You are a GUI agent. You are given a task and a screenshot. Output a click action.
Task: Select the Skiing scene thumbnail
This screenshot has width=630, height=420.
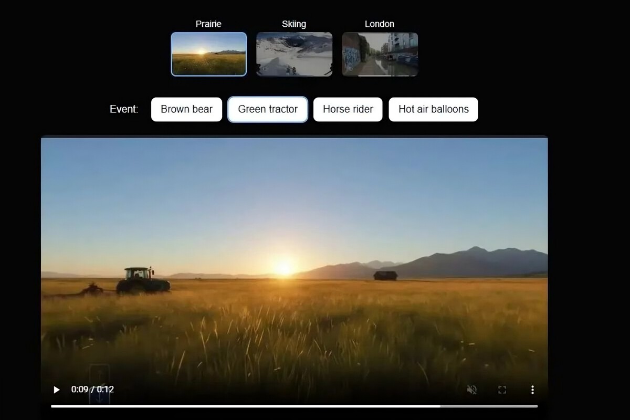(x=294, y=54)
